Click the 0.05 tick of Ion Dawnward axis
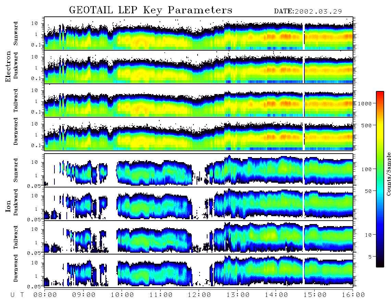Screen dimensions: 391x301 click(35, 287)
